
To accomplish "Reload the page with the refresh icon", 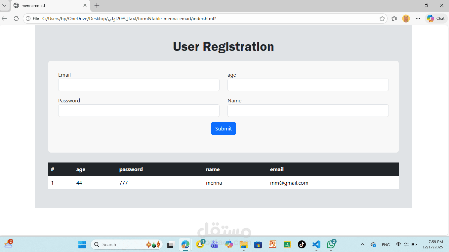I will pos(16,18).
